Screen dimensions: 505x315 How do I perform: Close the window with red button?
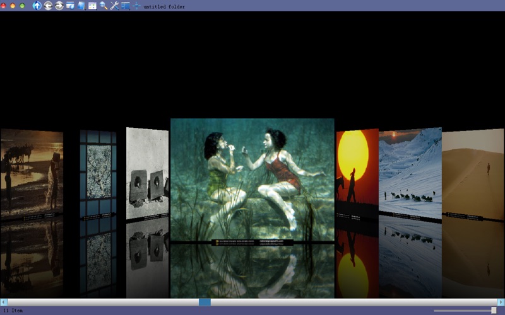3,6
